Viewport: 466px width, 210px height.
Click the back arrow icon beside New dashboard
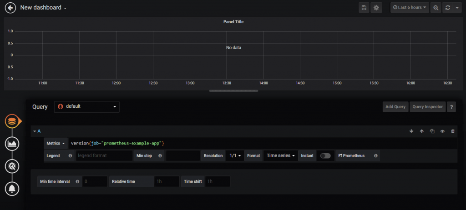pos(10,8)
